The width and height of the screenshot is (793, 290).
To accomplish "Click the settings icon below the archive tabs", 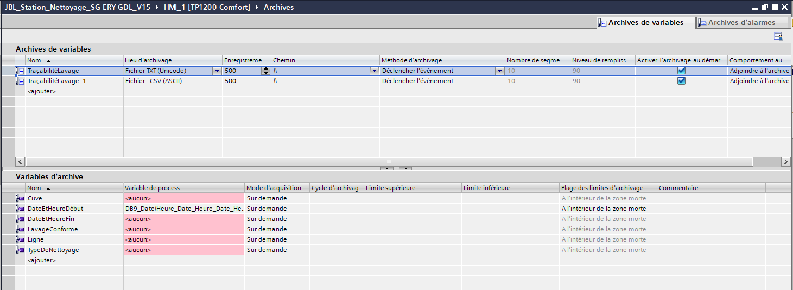I will pyautogui.click(x=778, y=36).
